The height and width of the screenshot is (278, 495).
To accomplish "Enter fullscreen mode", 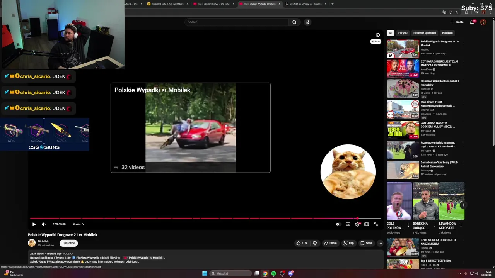I will 376,224.
